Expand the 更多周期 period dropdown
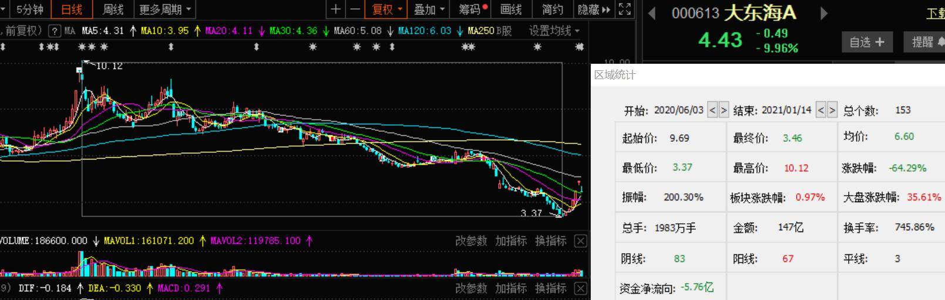This screenshot has height=300, width=945. pyautogui.click(x=165, y=9)
